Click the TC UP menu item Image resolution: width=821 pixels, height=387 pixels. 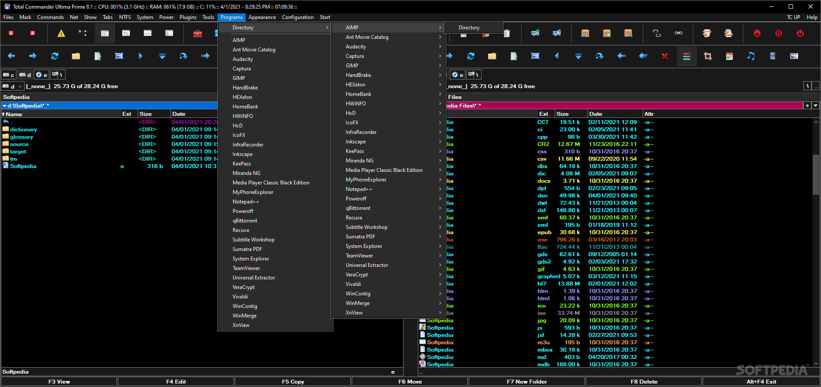(x=793, y=17)
